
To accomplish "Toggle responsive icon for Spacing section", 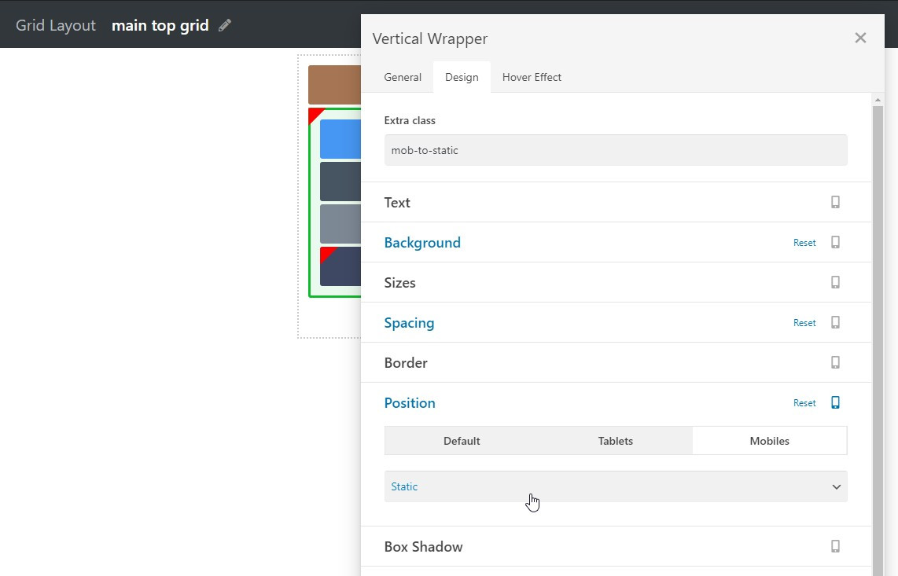I will coord(836,322).
